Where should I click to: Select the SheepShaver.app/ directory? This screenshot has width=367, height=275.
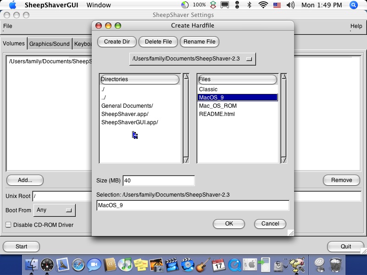(x=125, y=114)
